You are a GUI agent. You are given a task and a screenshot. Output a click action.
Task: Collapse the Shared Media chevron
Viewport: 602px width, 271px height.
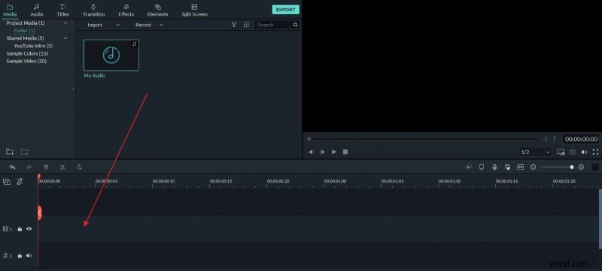[65, 38]
